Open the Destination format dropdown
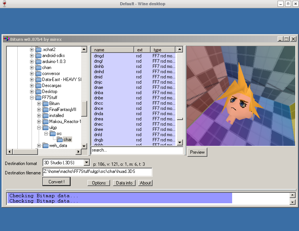The image size is (299, 231). [x=86, y=162]
